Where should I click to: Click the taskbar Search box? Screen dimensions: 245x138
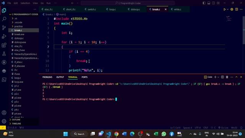point(79,134)
